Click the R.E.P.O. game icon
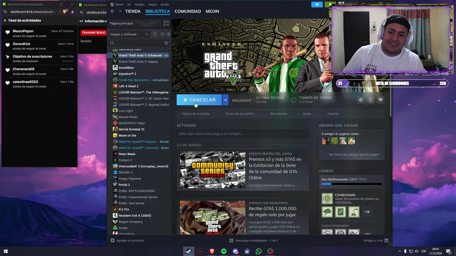 (115, 209)
